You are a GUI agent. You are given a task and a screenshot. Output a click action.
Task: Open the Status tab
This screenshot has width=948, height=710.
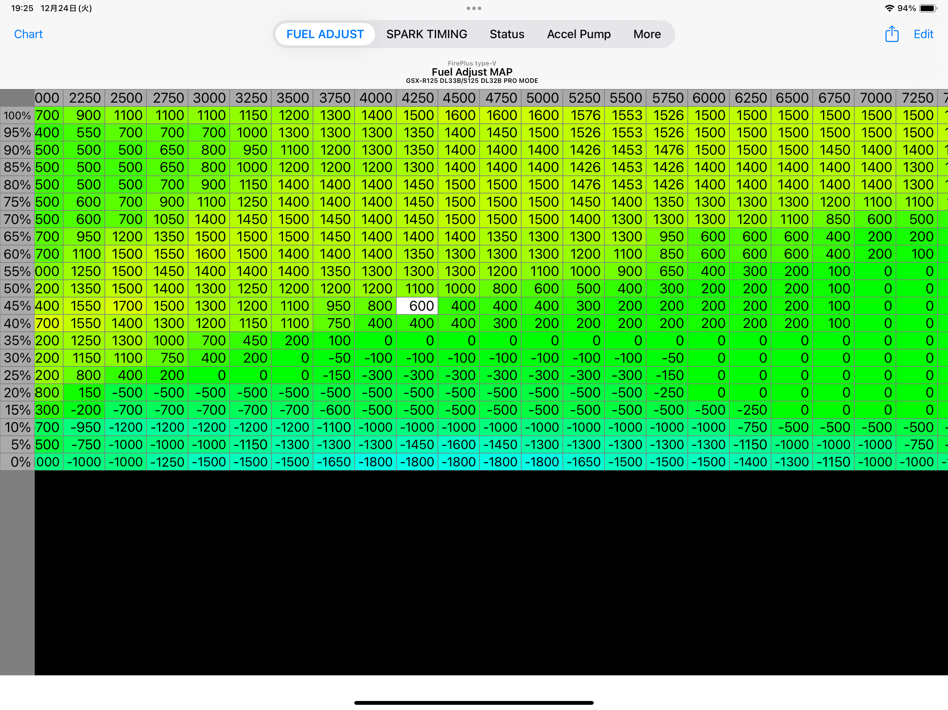coord(507,34)
